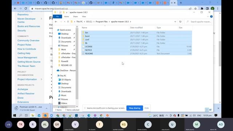Select the README text document

pos(137,53)
